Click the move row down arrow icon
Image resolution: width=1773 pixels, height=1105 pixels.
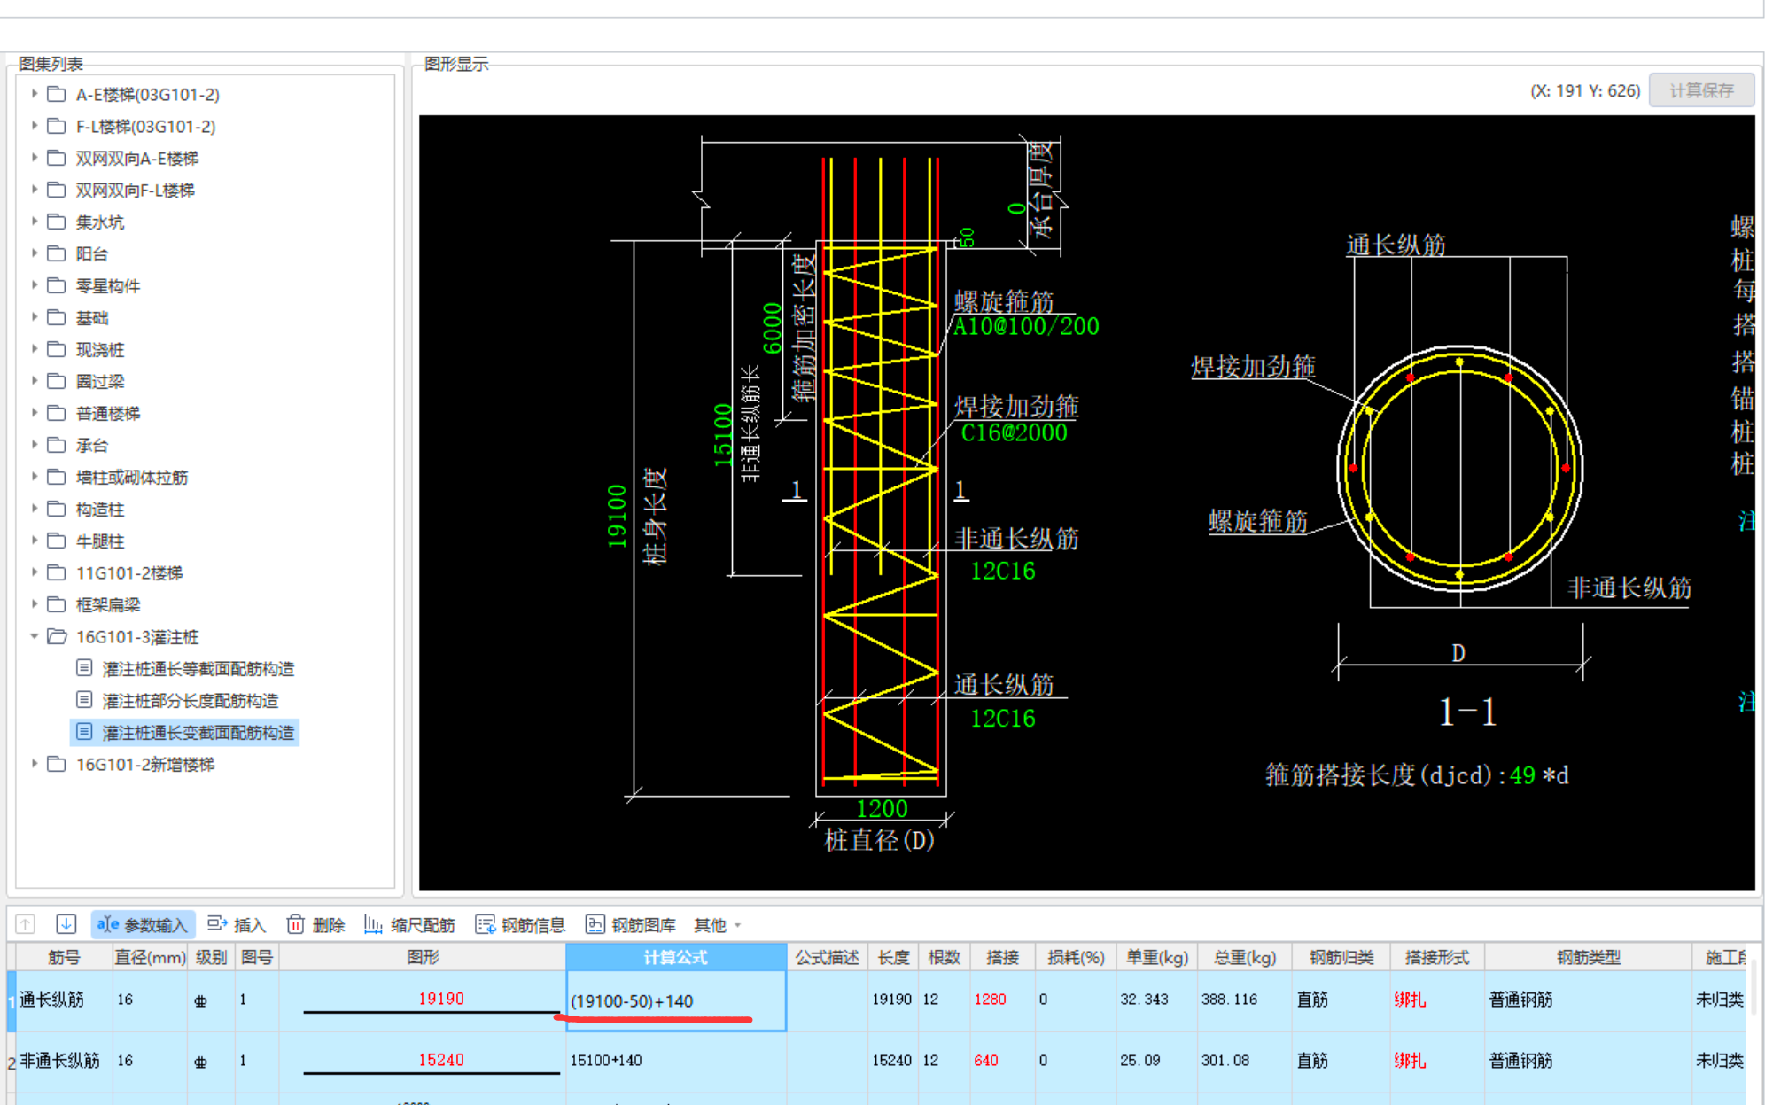[x=66, y=924]
